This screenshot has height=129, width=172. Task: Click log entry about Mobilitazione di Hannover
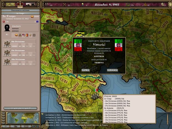click(65, 115)
